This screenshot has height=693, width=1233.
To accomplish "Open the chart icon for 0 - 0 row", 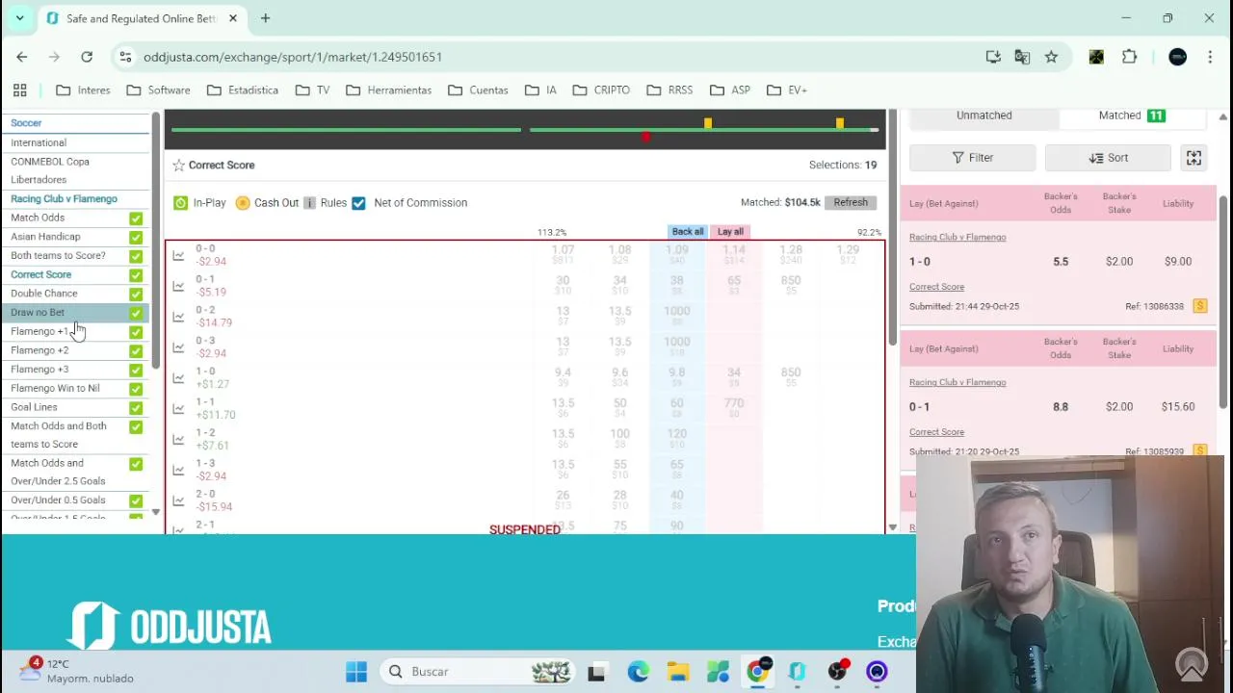I will (178, 255).
